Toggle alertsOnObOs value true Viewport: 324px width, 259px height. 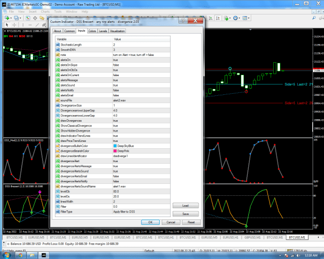[x=142, y=70]
